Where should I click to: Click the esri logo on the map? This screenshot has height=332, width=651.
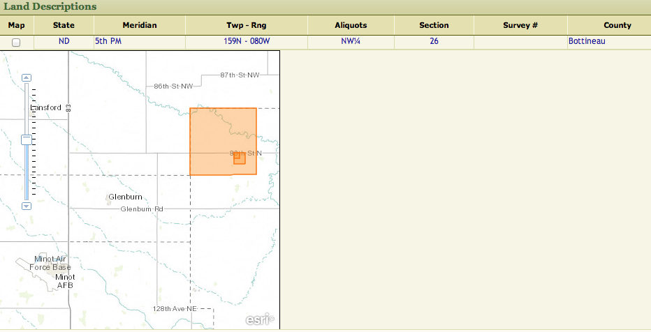tap(259, 319)
